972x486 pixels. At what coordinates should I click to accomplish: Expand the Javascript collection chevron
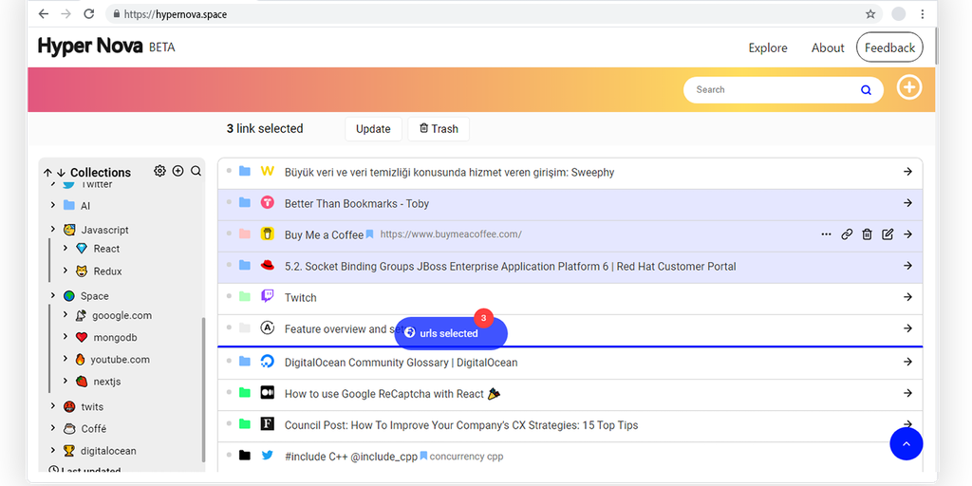(x=53, y=230)
